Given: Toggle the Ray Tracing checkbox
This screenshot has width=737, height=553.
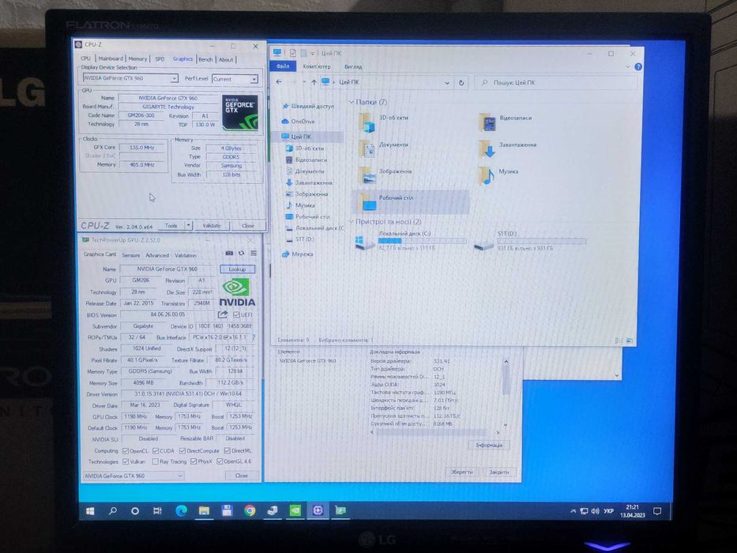Looking at the screenshot, I should (x=155, y=462).
